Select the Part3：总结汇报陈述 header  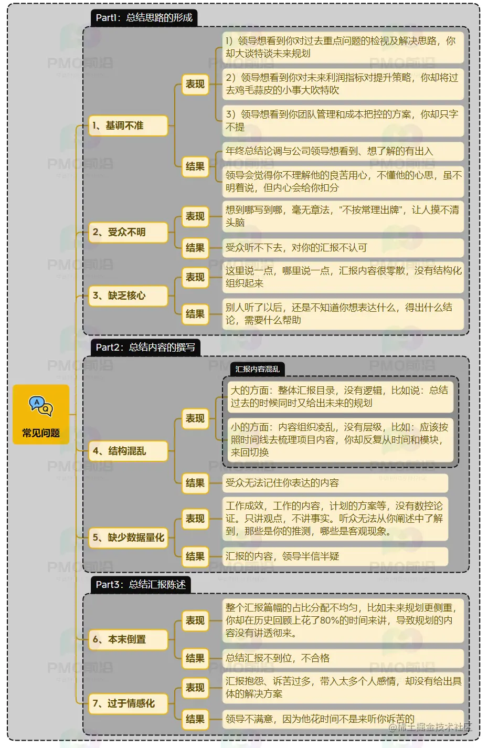click(x=141, y=584)
